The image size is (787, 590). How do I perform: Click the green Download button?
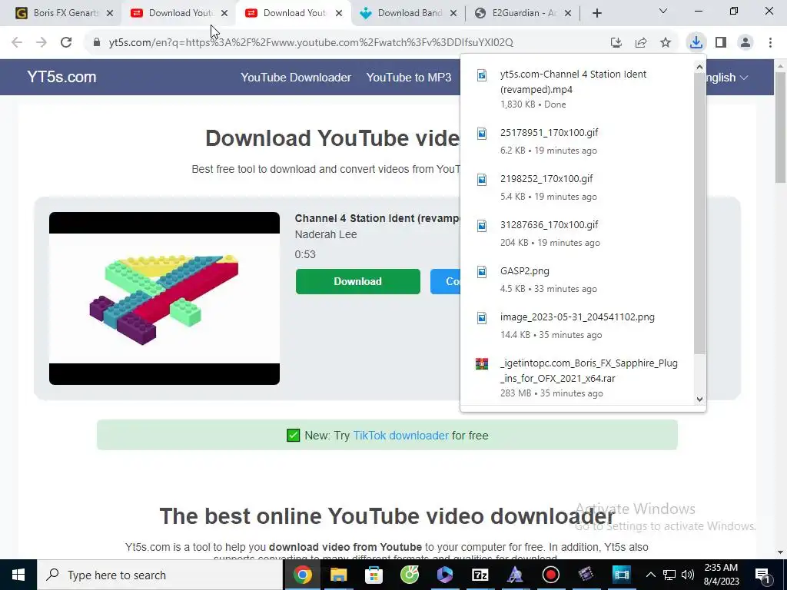coord(358,281)
